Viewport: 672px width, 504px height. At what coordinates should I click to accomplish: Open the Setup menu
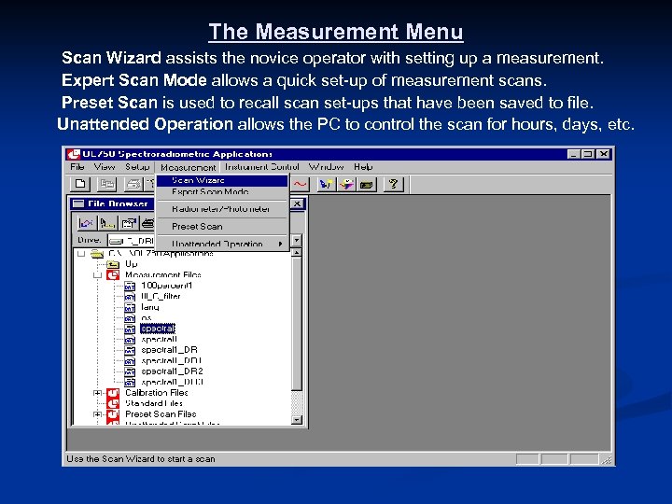137,167
